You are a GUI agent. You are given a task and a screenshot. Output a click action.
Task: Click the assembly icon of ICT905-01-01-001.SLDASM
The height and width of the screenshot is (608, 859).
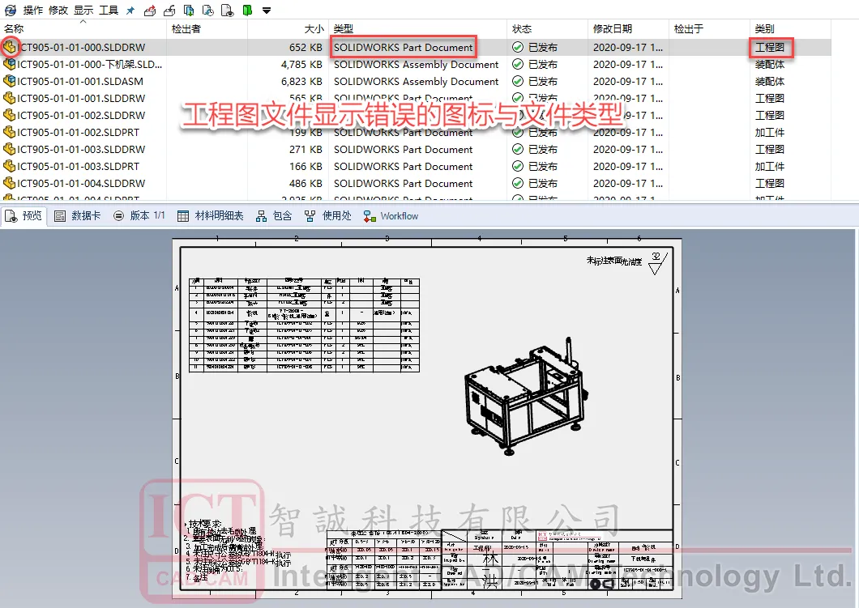point(9,81)
